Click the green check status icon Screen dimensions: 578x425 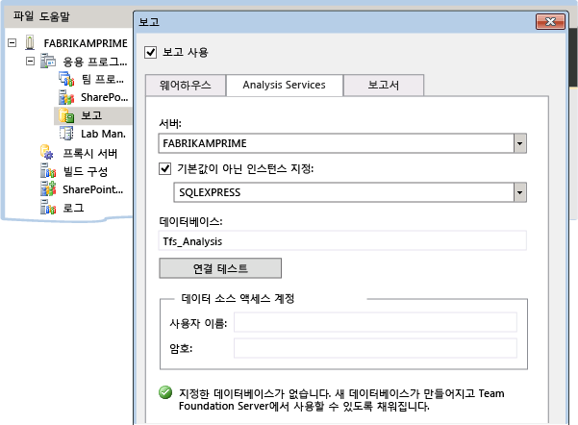click(x=165, y=392)
